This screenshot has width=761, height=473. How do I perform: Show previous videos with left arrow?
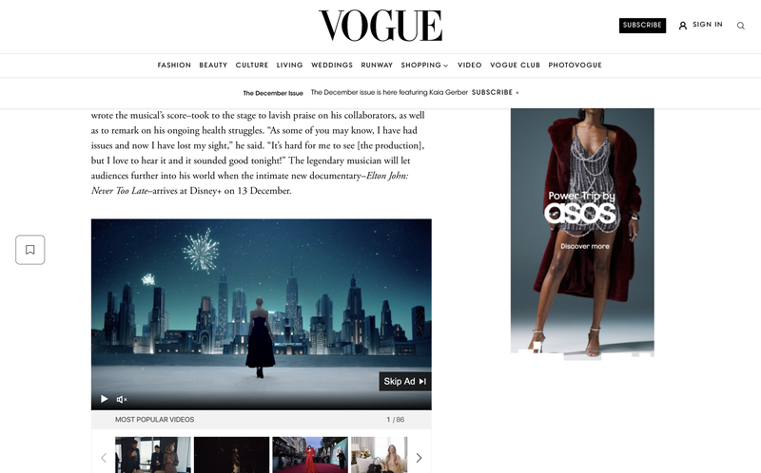[104, 458]
